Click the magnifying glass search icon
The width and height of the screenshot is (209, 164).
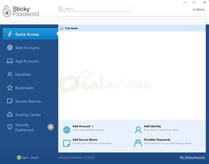[61, 9]
